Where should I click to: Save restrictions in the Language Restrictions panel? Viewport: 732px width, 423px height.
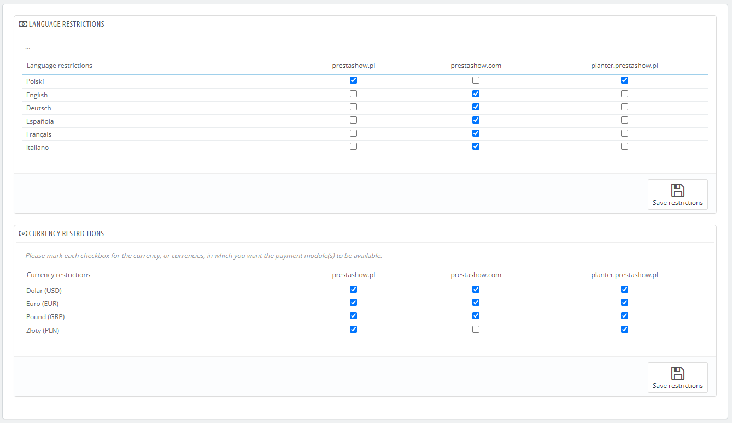[x=678, y=195]
